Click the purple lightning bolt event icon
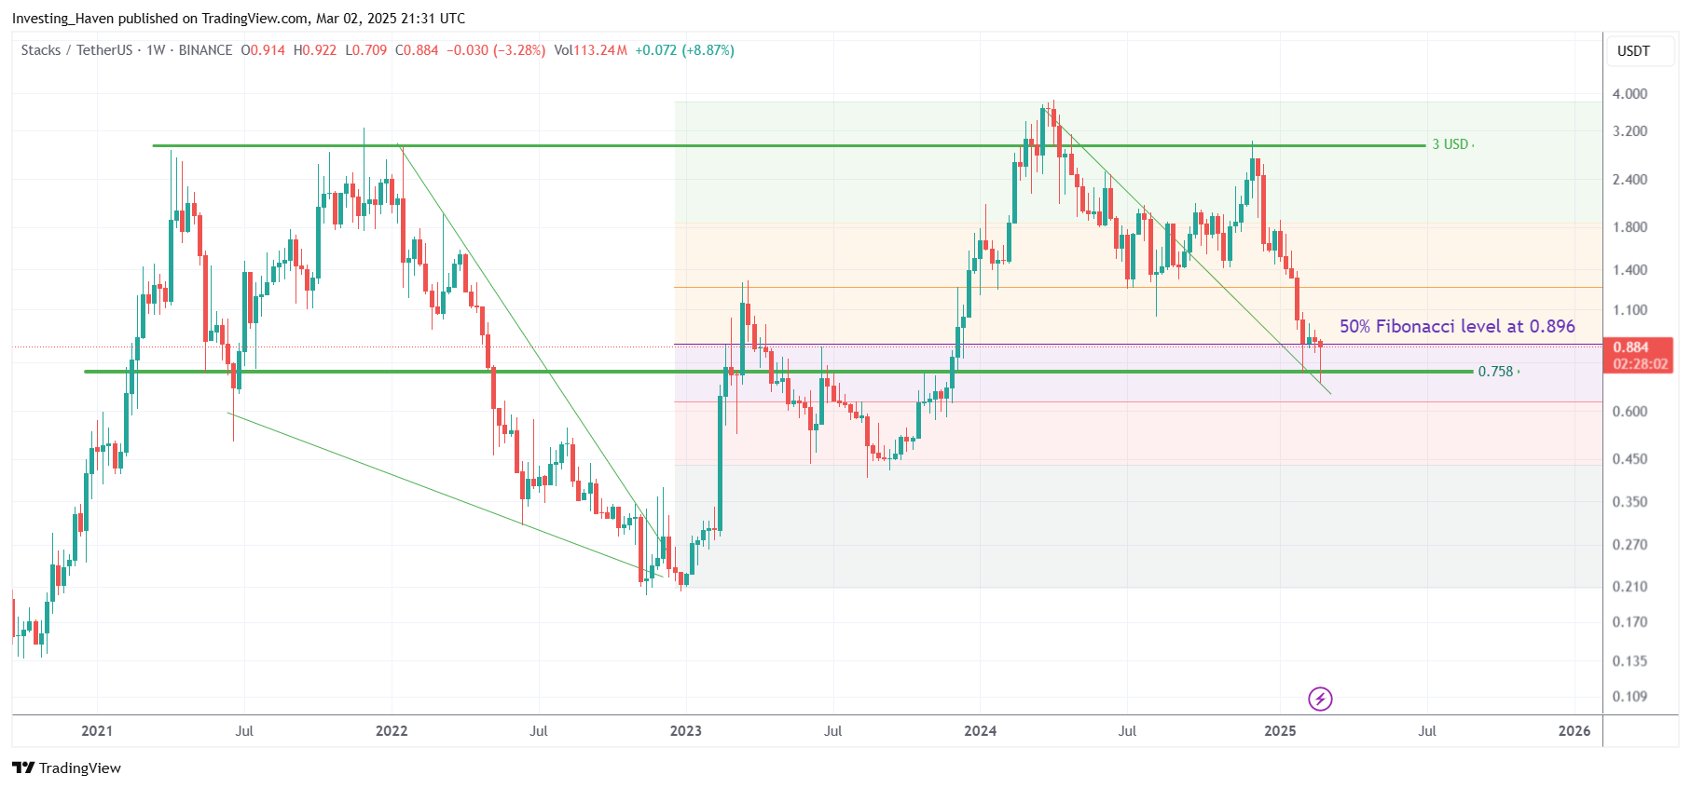Screen dimensions: 1691x788 tap(1320, 699)
